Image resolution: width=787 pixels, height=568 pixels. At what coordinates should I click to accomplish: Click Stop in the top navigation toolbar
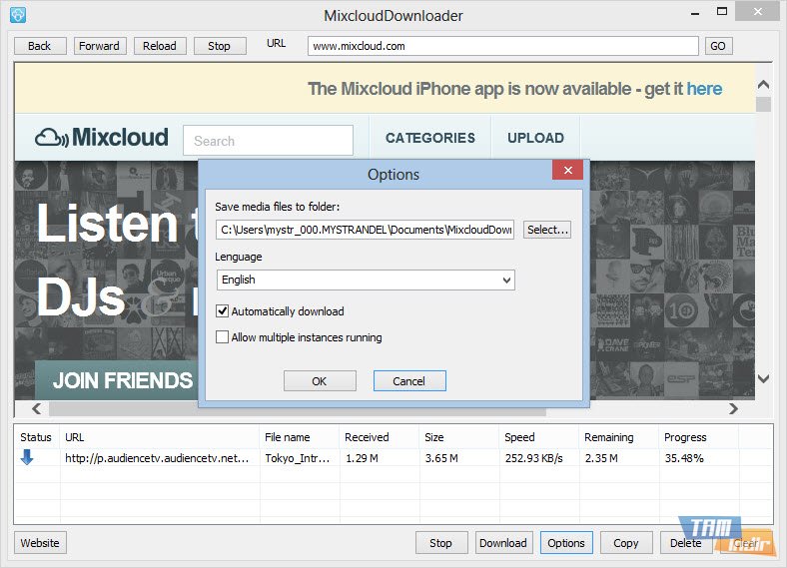coord(220,46)
